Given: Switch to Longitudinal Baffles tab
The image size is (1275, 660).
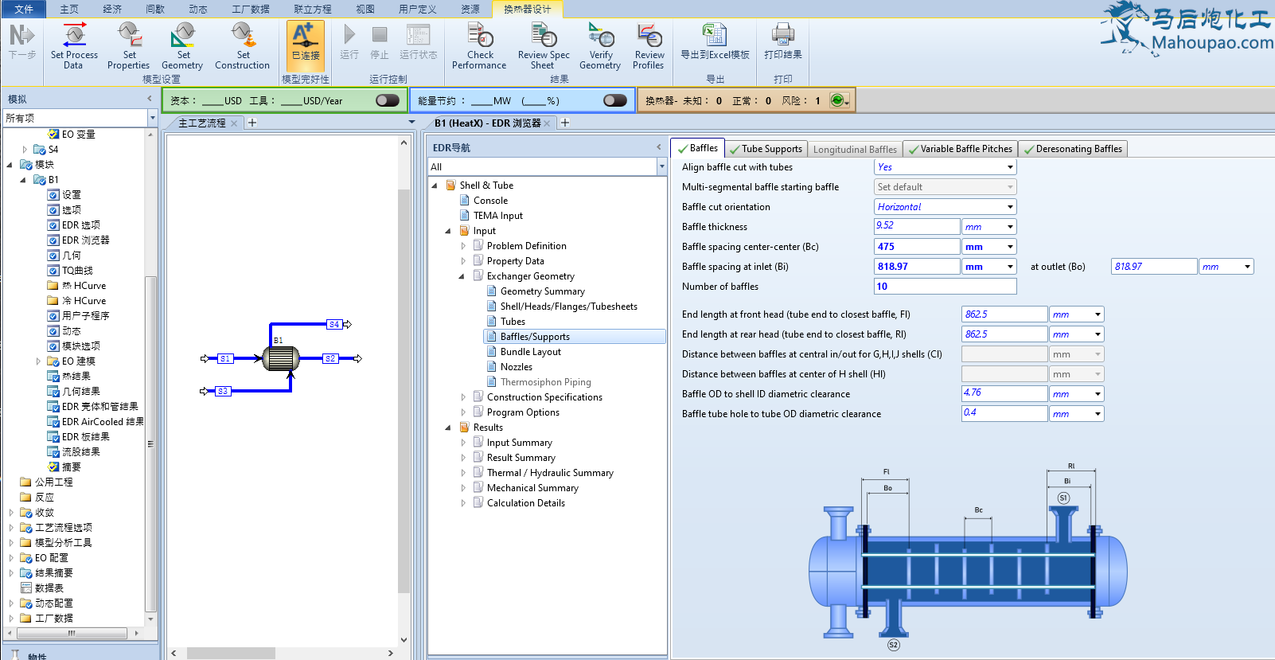Looking at the screenshot, I should (855, 149).
